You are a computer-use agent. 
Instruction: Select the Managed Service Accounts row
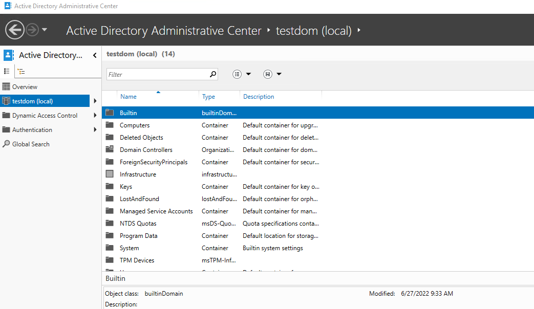[x=318, y=211]
